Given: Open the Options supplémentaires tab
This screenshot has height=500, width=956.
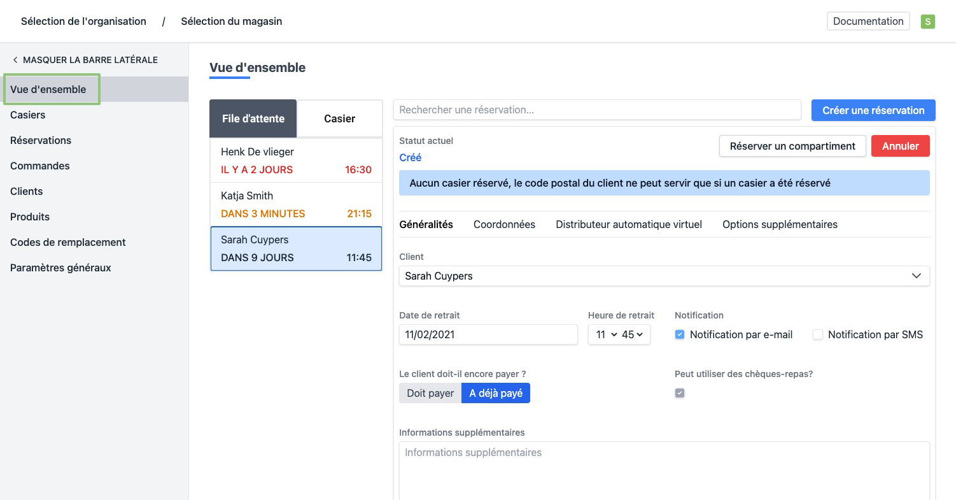Looking at the screenshot, I should click(x=780, y=224).
